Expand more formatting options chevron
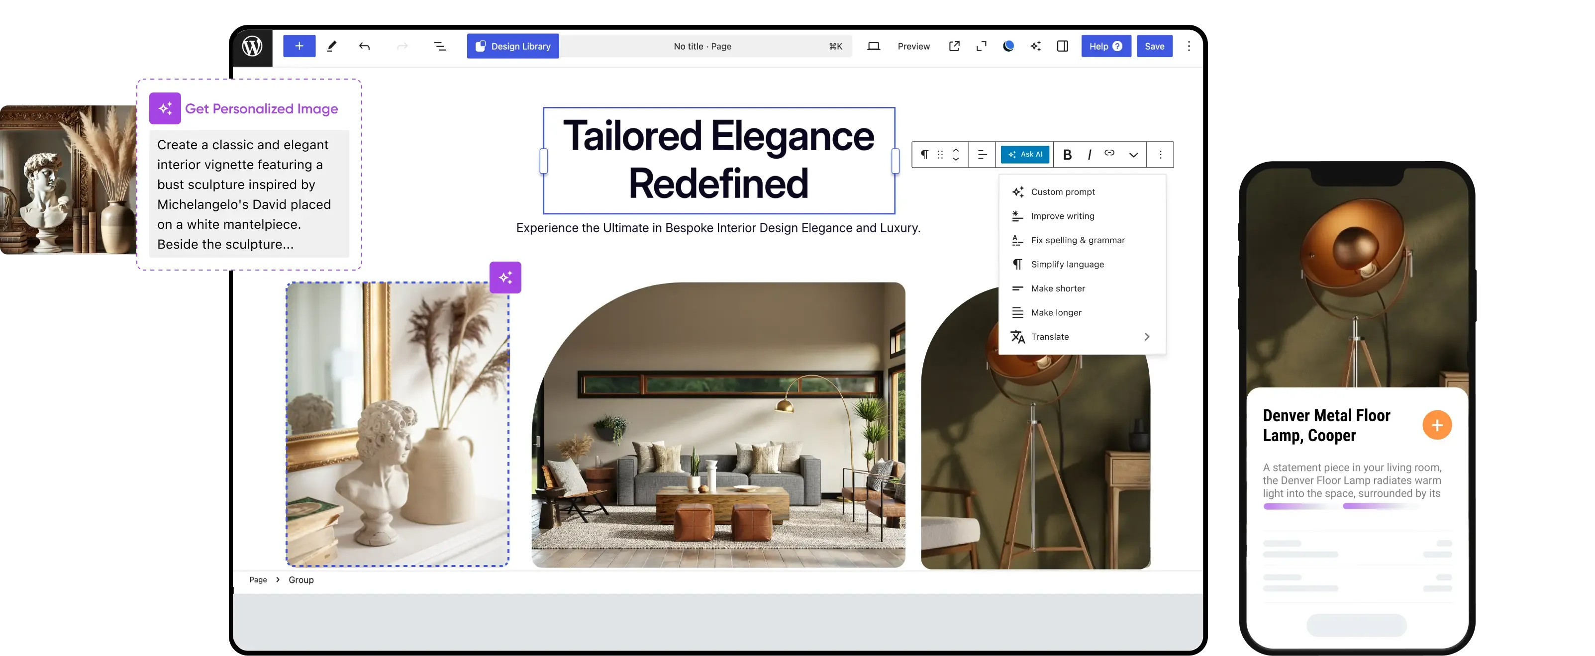 [1133, 155]
